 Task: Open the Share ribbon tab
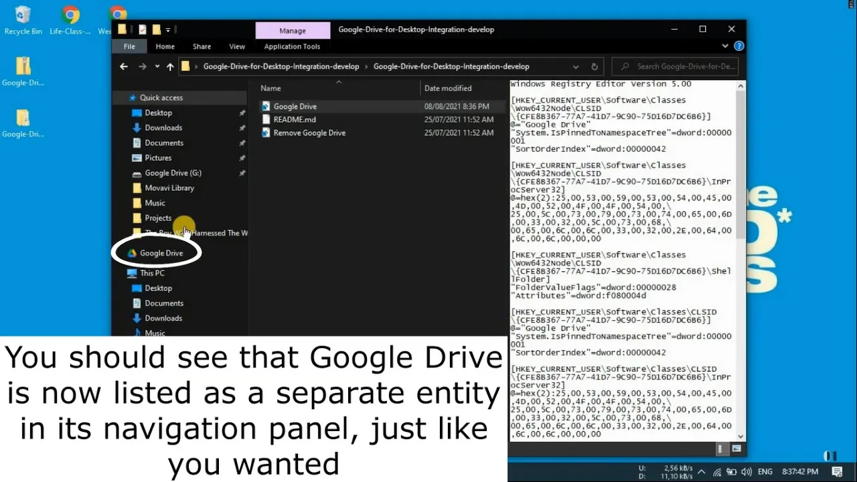202,46
